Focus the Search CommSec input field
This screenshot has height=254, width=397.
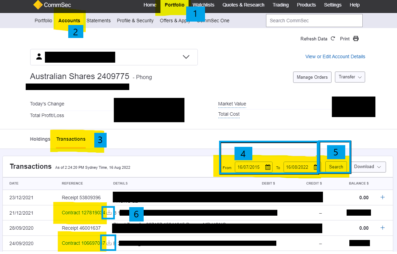pos(314,21)
